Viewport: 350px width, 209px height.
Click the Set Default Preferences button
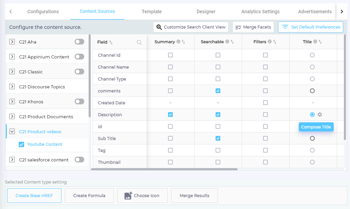coord(311,27)
